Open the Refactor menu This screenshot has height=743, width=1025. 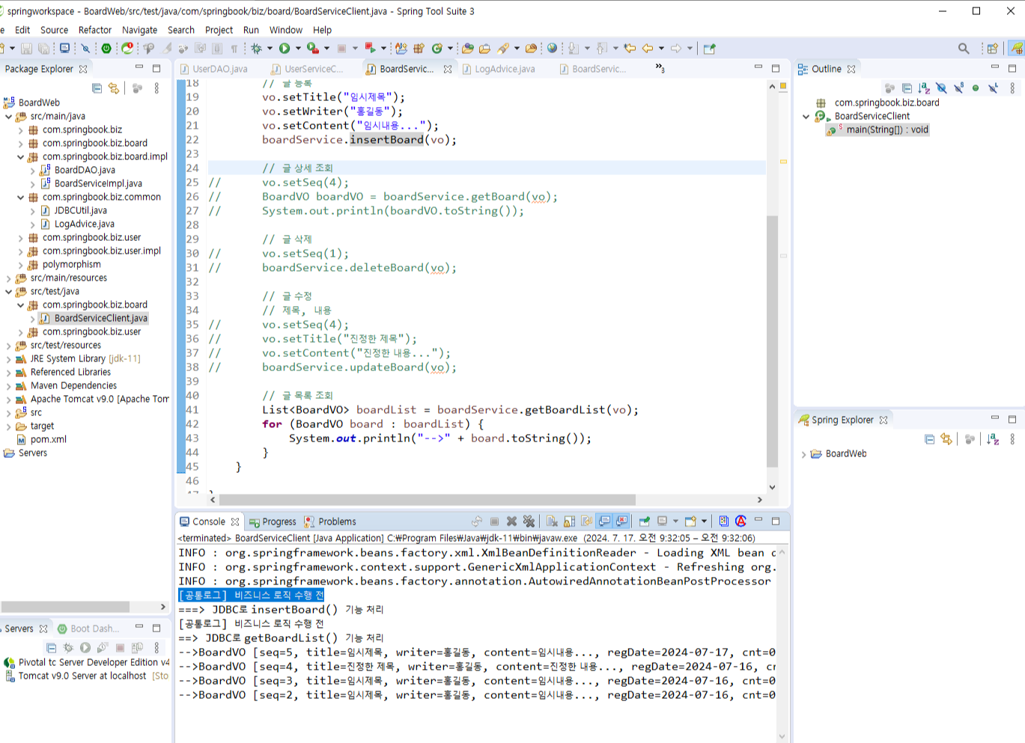(x=95, y=30)
